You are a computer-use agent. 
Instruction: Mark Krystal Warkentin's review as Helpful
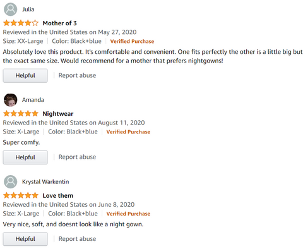tap(25, 239)
